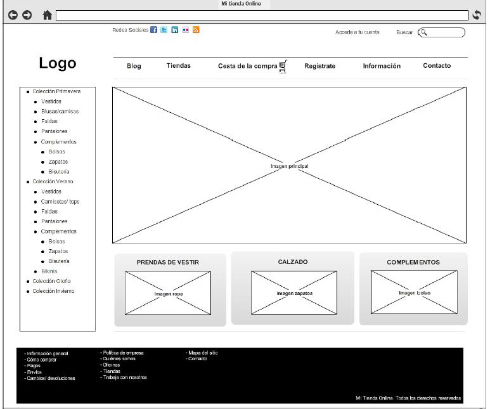Open the Twitter social icon
The width and height of the screenshot is (490, 409).
(x=164, y=30)
